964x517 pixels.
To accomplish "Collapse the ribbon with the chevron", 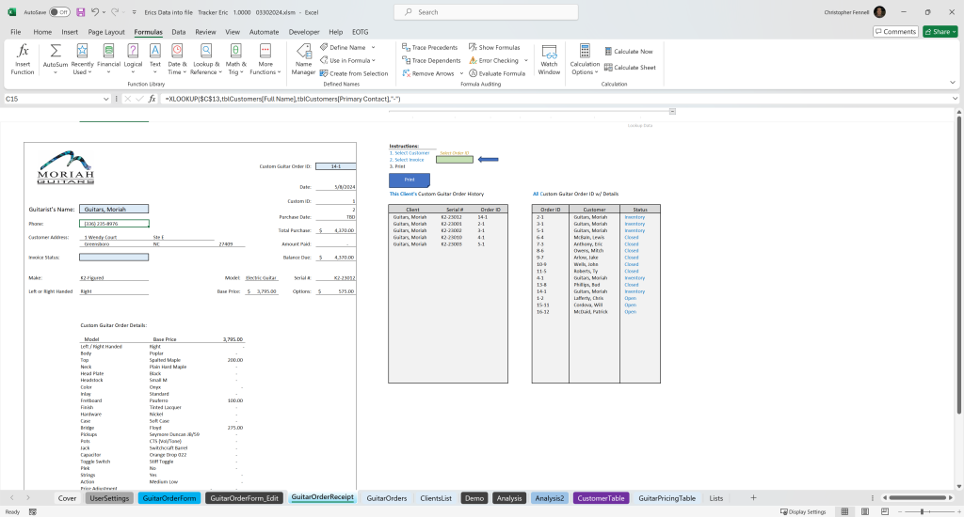I will [953, 83].
